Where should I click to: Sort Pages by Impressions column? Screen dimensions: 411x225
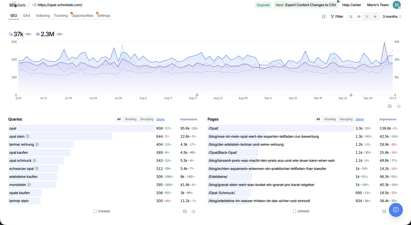[x=388, y=119]
